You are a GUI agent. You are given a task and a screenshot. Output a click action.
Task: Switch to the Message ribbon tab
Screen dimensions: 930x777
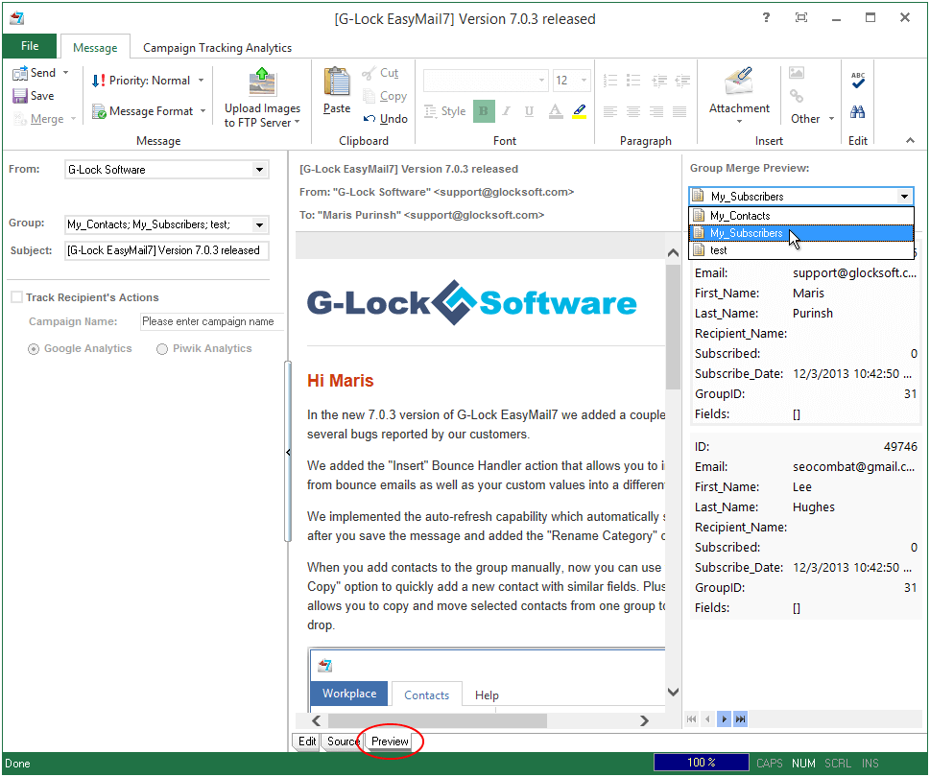coord(95,47)
